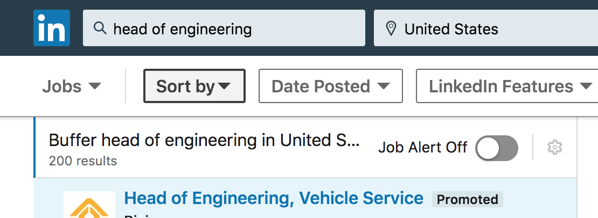Click the Promoted badge
598x218 pixels.
point(468,199)
